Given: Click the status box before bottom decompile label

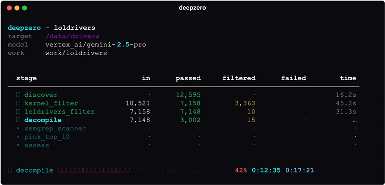Looking at the screenshot, I should pos(10,170).
